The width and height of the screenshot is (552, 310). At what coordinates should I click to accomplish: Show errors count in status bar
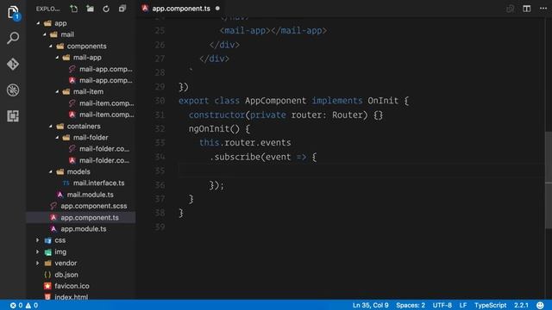pos(16,305)
